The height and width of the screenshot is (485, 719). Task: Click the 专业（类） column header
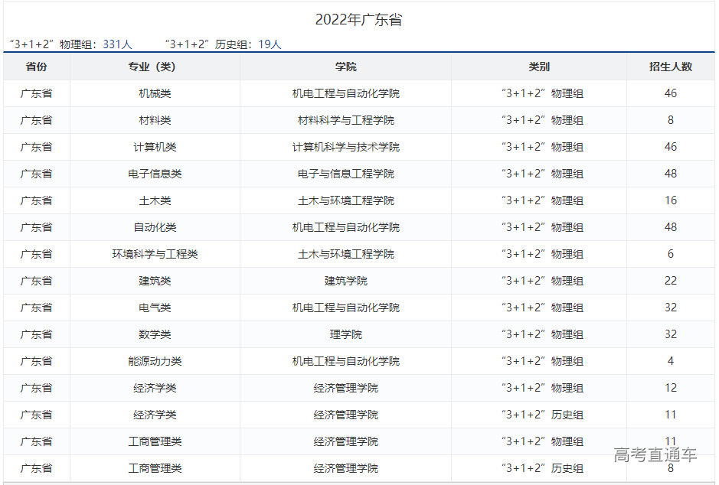click(155, 67)
